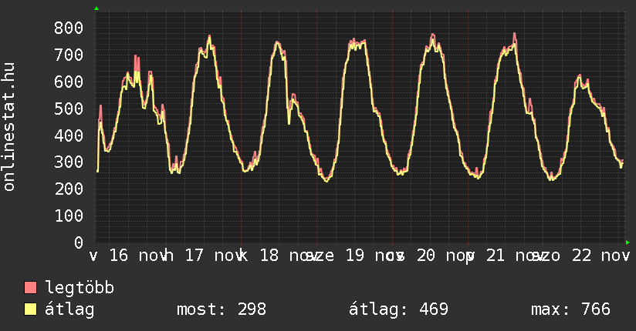Click the 16 nov date label
The height and width of the screenshot is (331, 636).
point(133,256)
